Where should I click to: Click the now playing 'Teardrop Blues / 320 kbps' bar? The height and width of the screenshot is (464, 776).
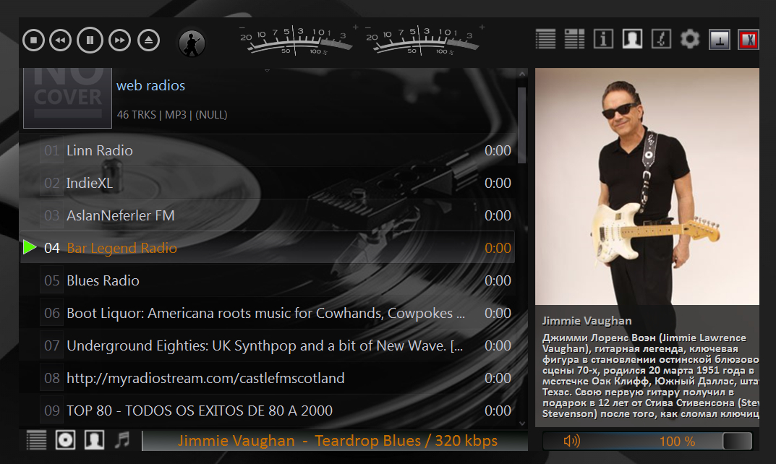(335, 441)
